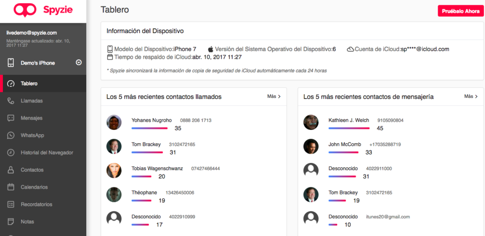The width and height of the screenshot is (485, 236).
Task: Click the Spyzie brand name
Action: tap(58, 10)
